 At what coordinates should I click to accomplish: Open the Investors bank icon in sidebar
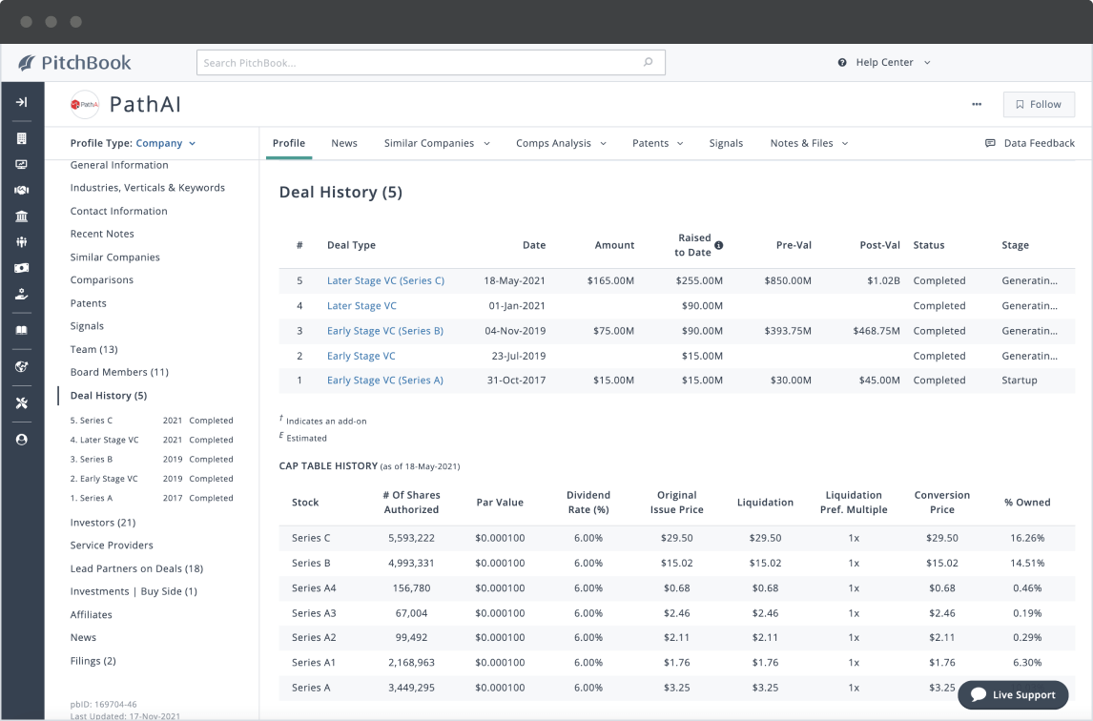click(22, 216)
